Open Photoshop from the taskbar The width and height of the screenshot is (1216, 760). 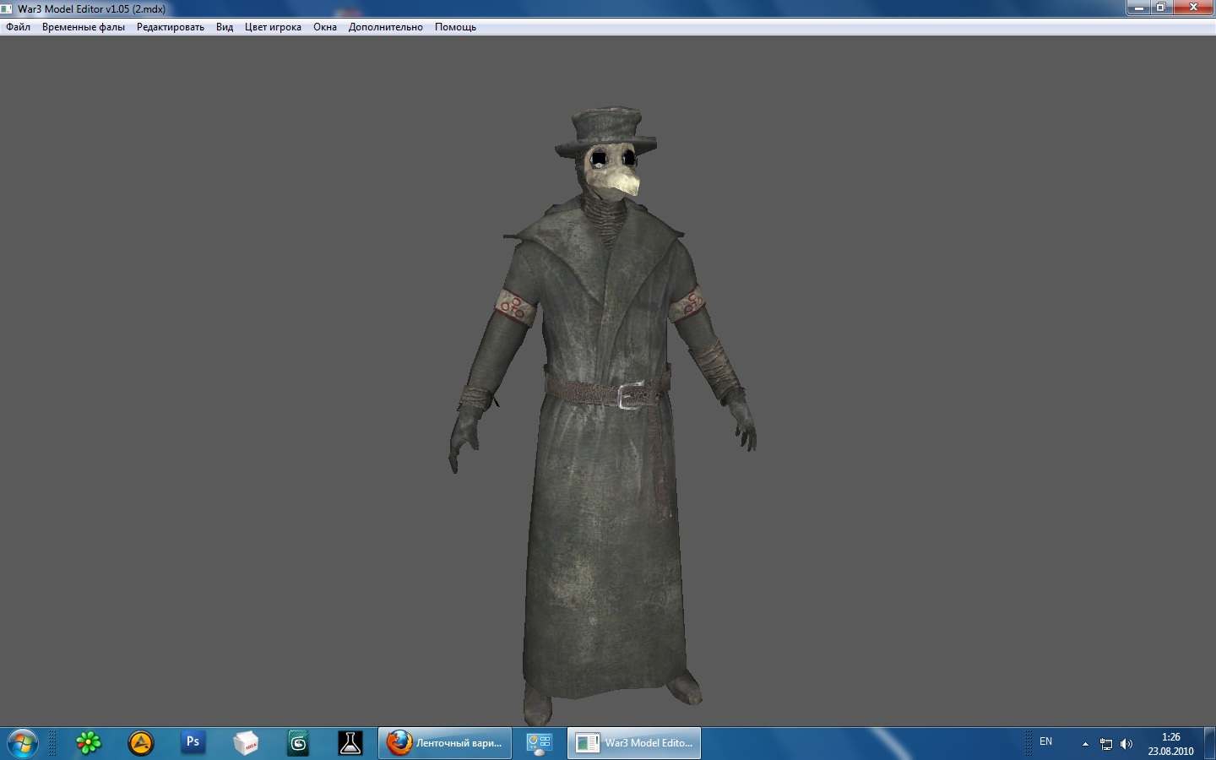point(193,743)
